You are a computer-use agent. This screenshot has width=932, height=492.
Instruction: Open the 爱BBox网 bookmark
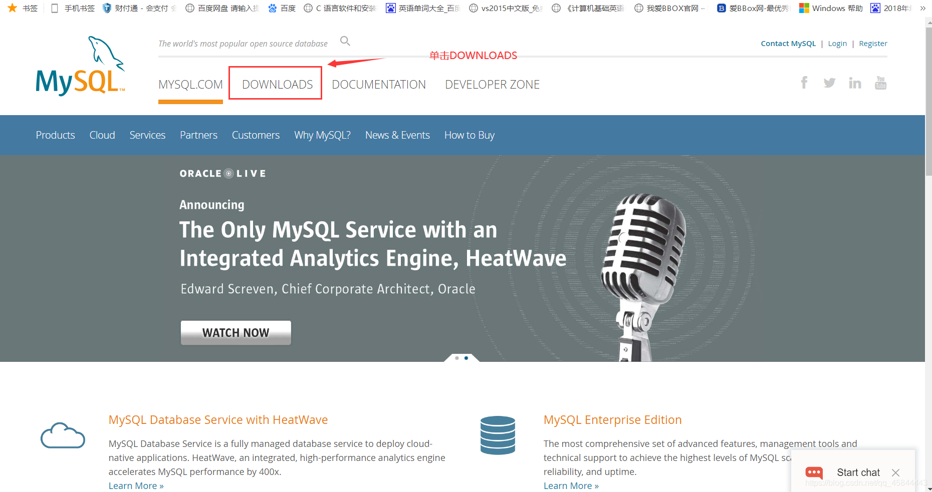point(754,8)
